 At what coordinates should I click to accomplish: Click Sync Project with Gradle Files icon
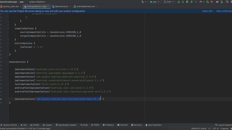217,2
